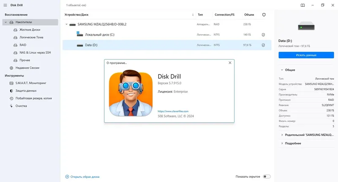Open the cleverfiles.com link

tap(173, 111)
